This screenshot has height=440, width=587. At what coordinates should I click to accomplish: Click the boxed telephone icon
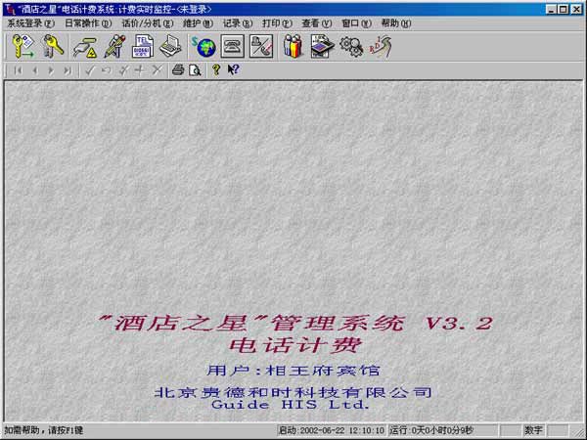coord(233,46)
